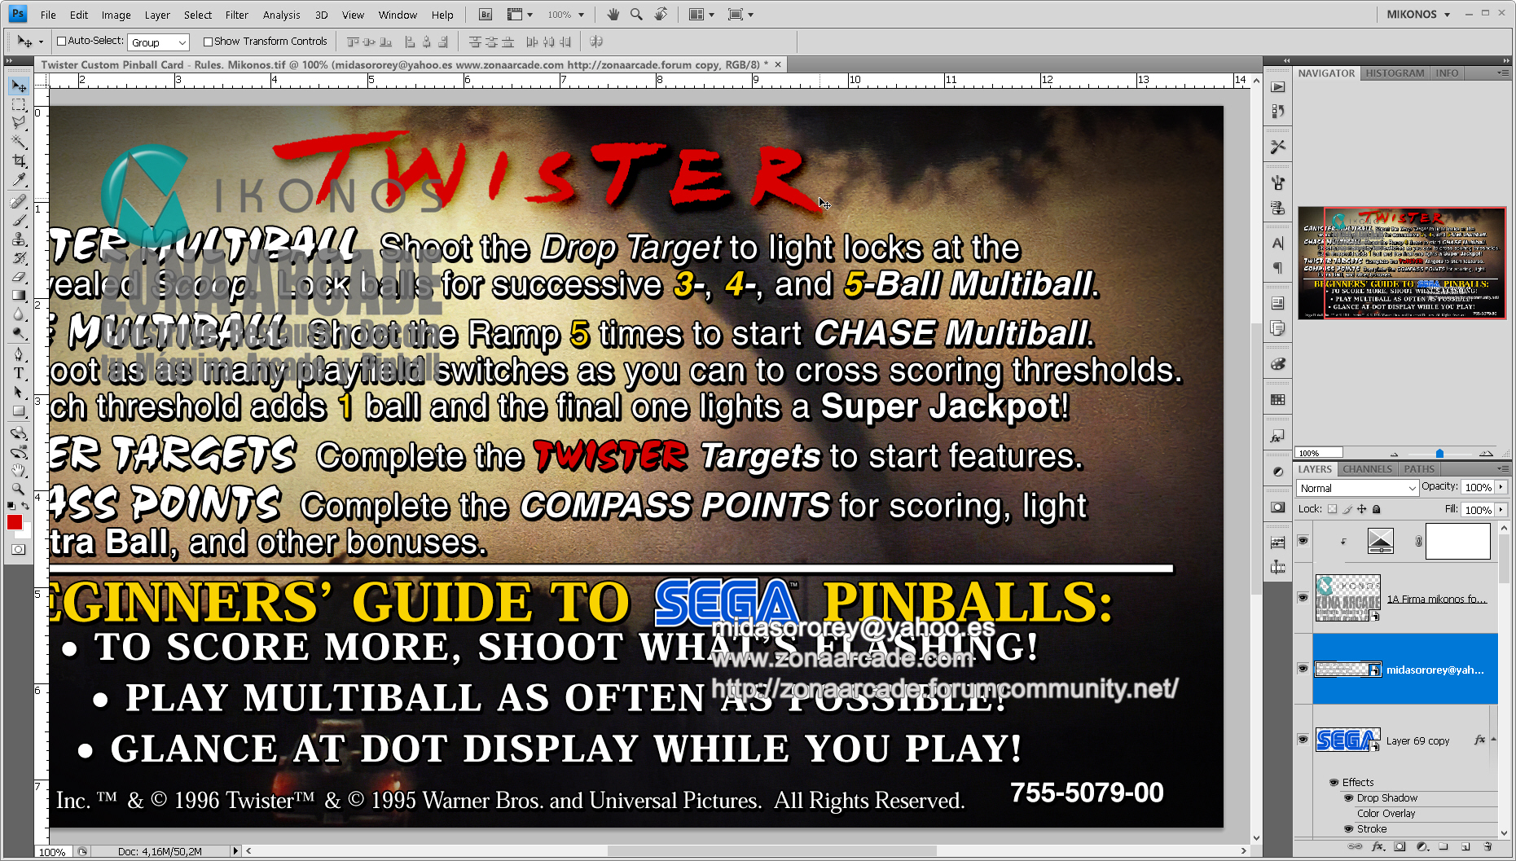Image resolution: width=1516 pixels, height=861 pixels.
Task: Switch to the Info tab
Action: coord(1447,73)
